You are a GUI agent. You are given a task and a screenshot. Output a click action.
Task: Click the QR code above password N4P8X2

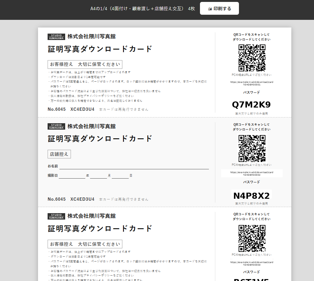tap(252, 148)
